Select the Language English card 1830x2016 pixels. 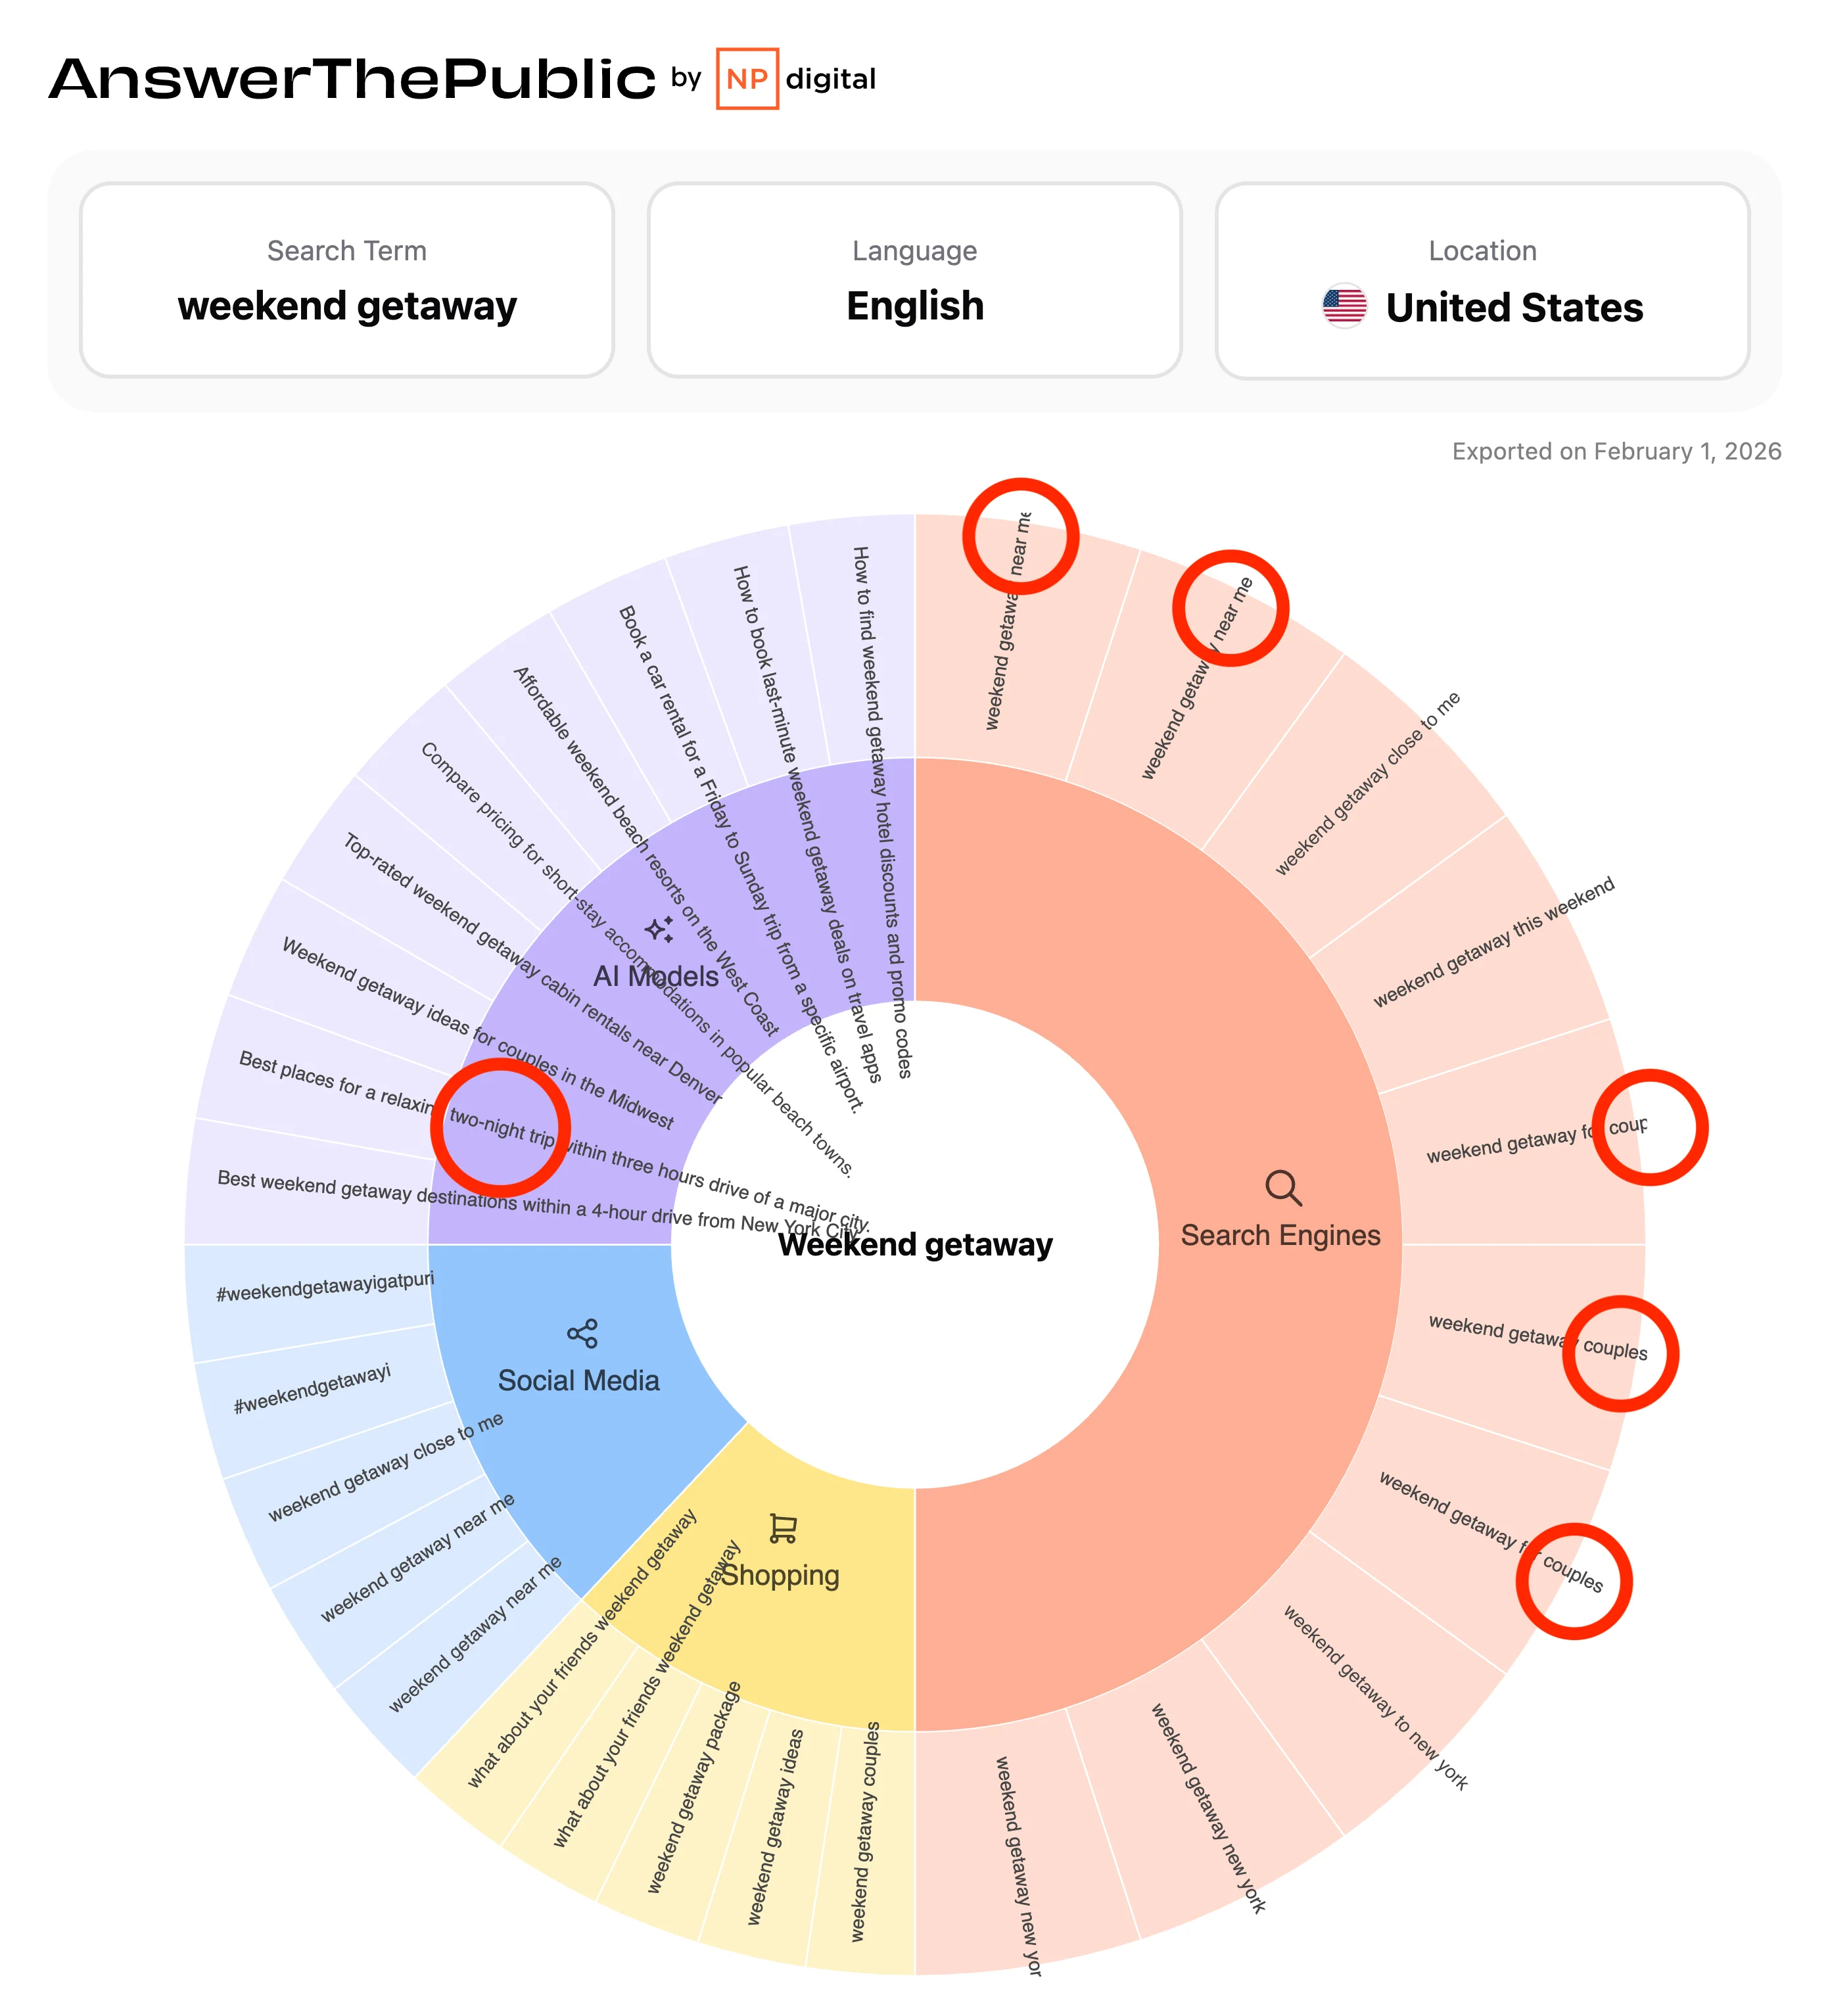[x=914, y=280]
